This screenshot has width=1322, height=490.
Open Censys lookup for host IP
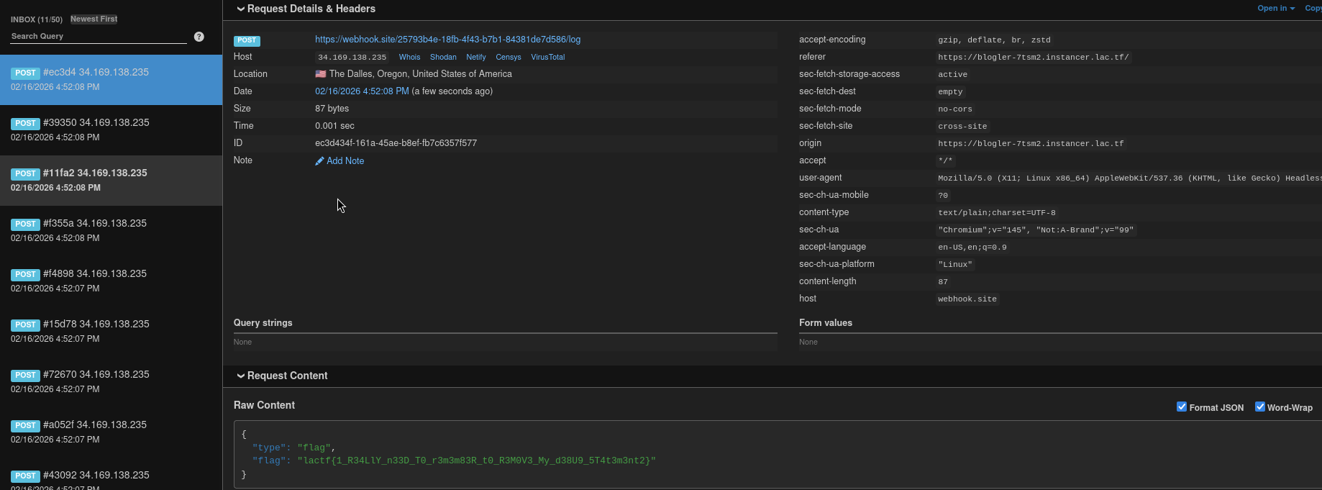click(509, 57)
